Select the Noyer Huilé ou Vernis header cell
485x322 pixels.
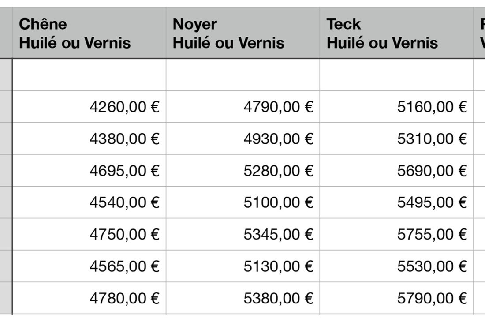click(x=242, y=33)
